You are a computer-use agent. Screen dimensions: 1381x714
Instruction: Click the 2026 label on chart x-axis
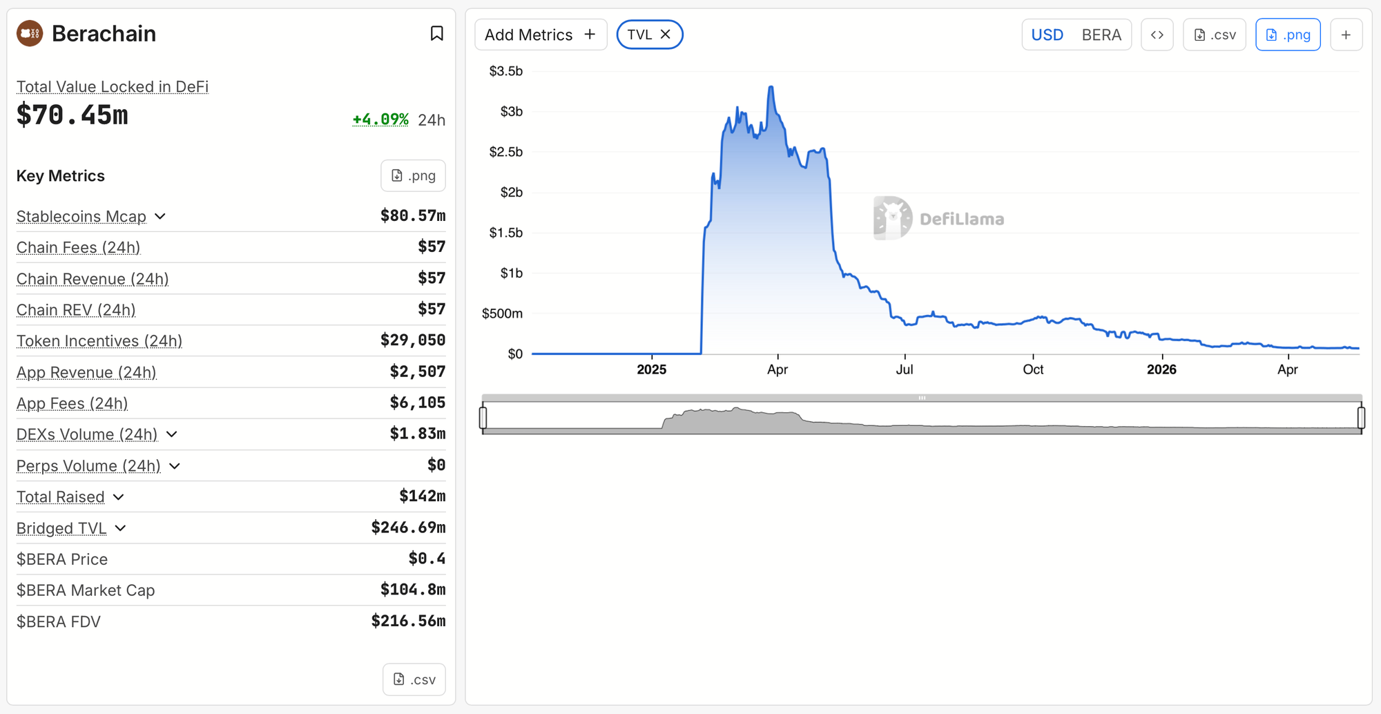tap(1161, 369)
